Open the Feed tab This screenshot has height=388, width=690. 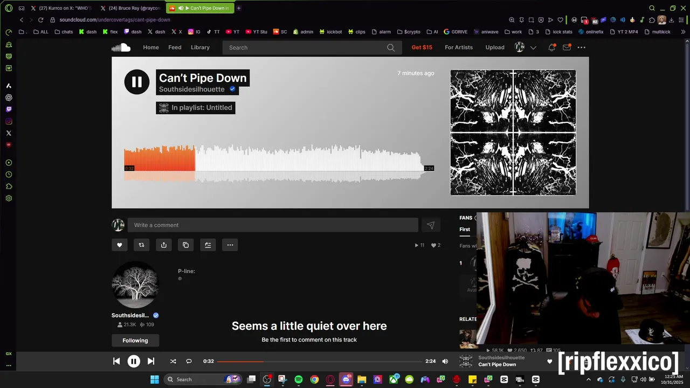tap(175, 47)
